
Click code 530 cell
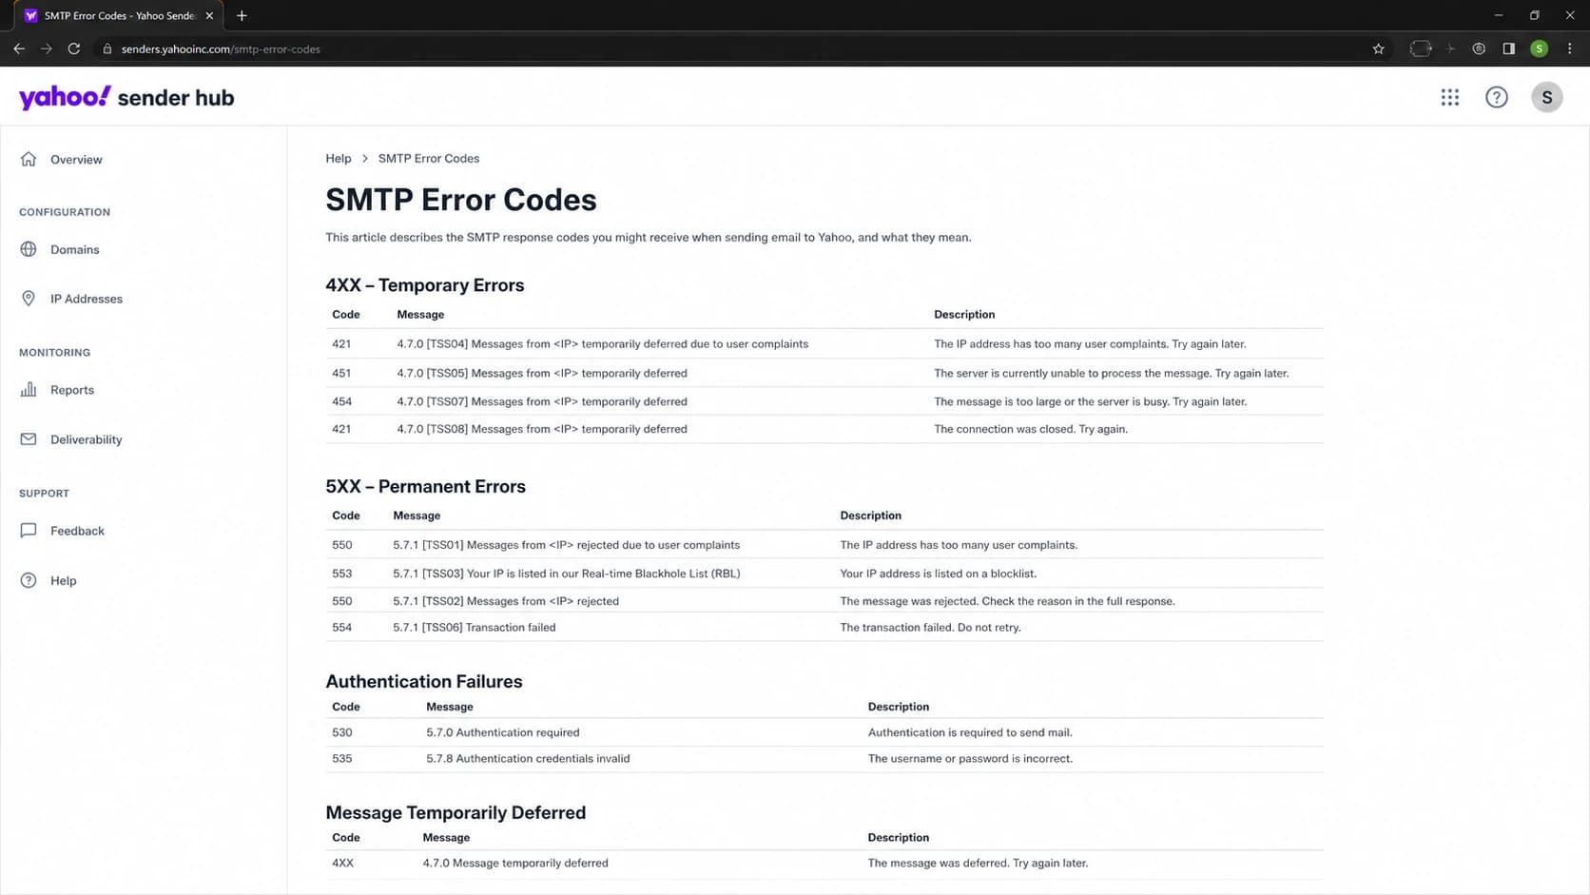[x=342, y=732]
